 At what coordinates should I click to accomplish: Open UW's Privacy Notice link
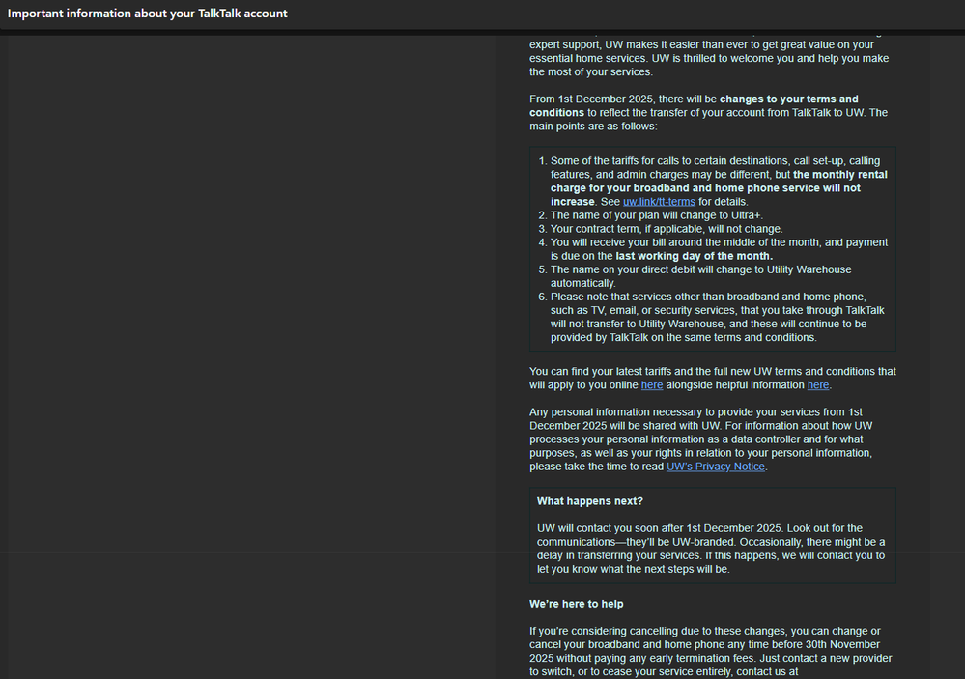(x=715, y=467)
